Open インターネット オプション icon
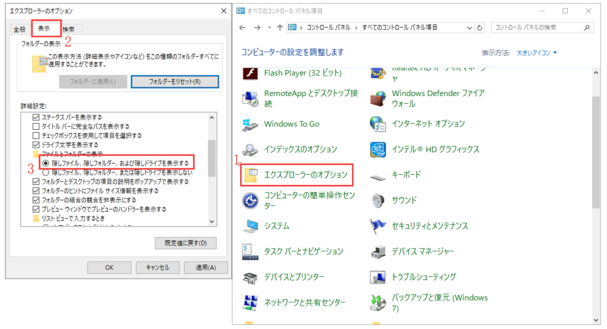 point(378,124)
